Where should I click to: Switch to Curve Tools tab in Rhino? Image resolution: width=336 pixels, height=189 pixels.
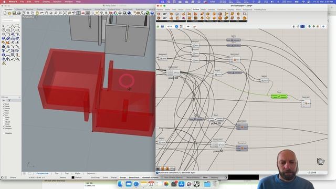[x=100, y=9]
